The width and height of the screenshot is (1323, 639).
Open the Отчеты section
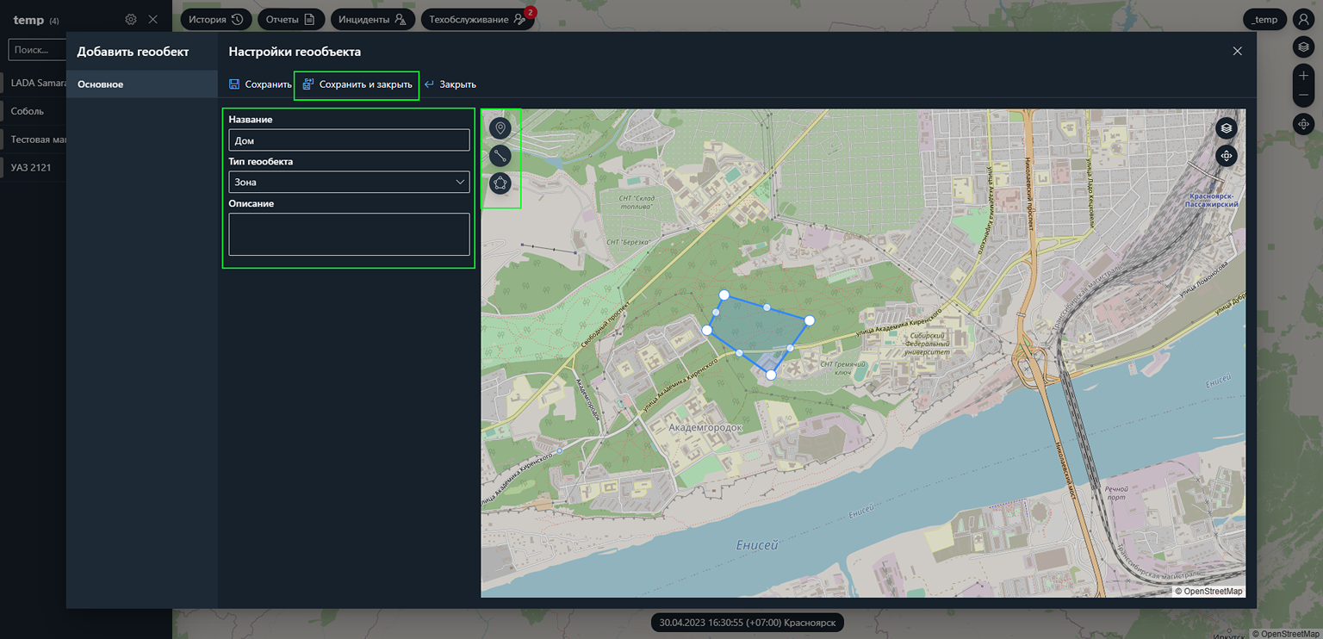point(291,20)
